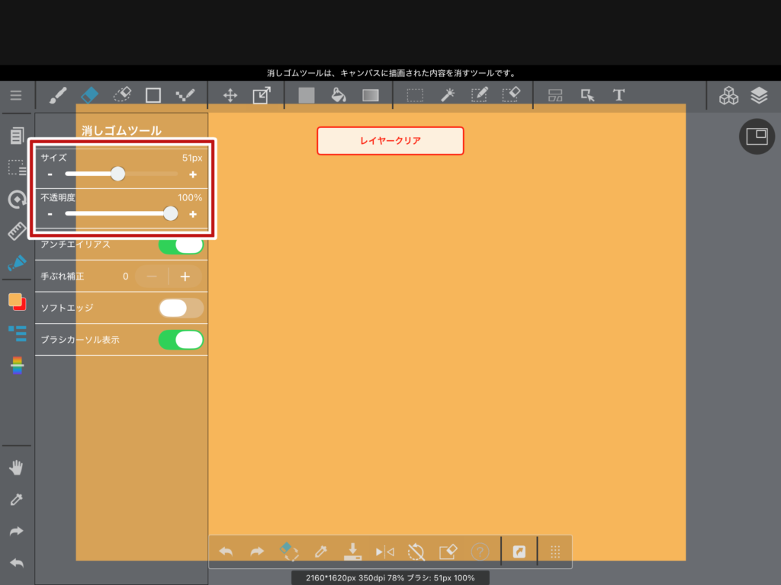Click the サイズ slider handle
781x585 pixels.
point(117,174)
